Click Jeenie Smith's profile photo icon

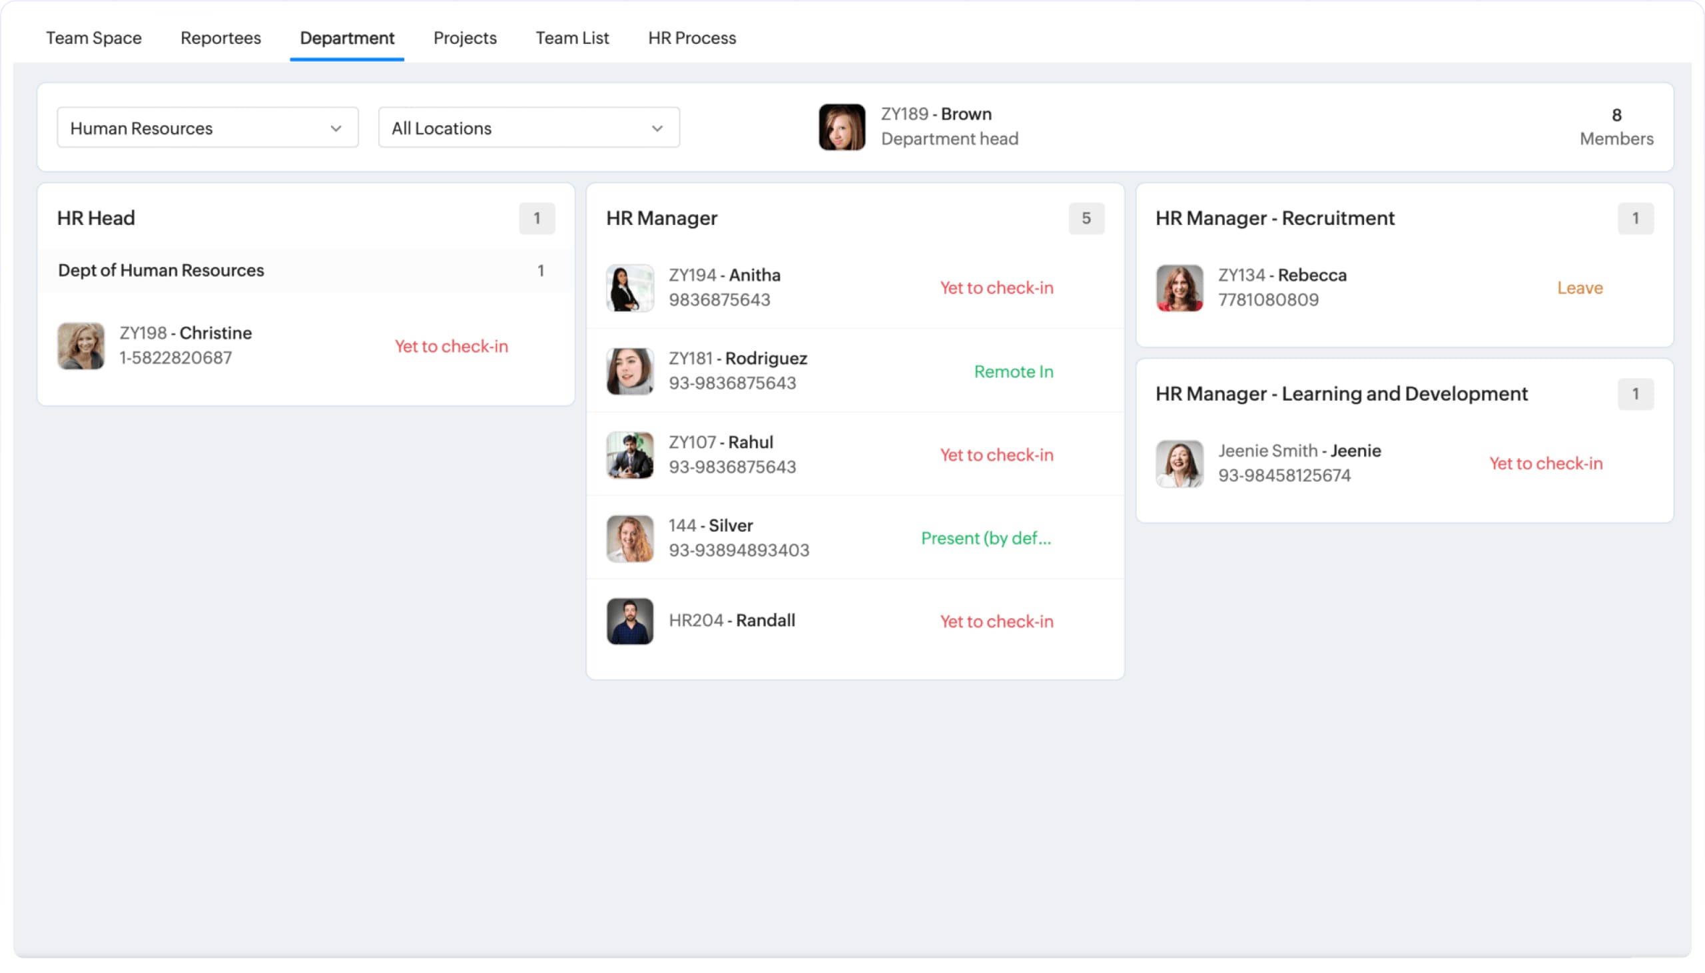(1178, 462)
